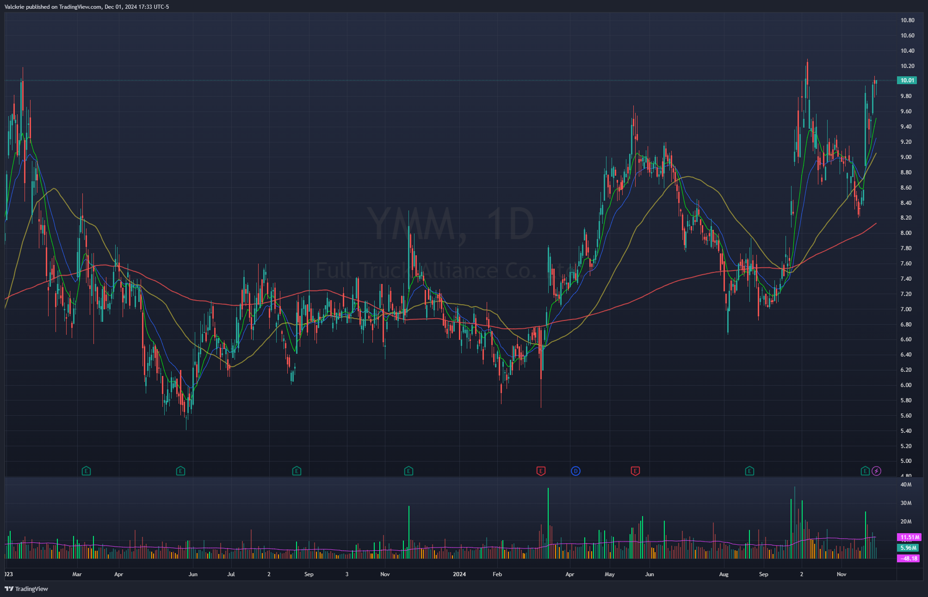Click the pink -48.18 indicator label
The width and height of the screenshot is (928, 597).
pyautogui.click(x=908, y=559)
